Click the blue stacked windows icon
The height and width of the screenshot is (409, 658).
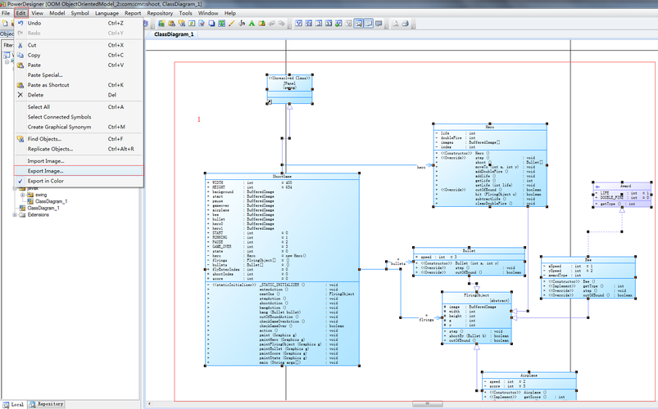(211, 24)
